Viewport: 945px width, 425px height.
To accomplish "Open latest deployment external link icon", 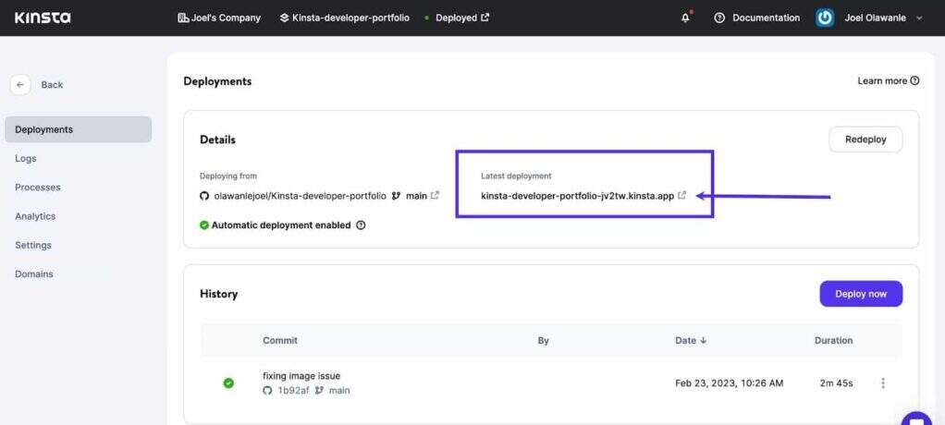I will click(682, 196).
